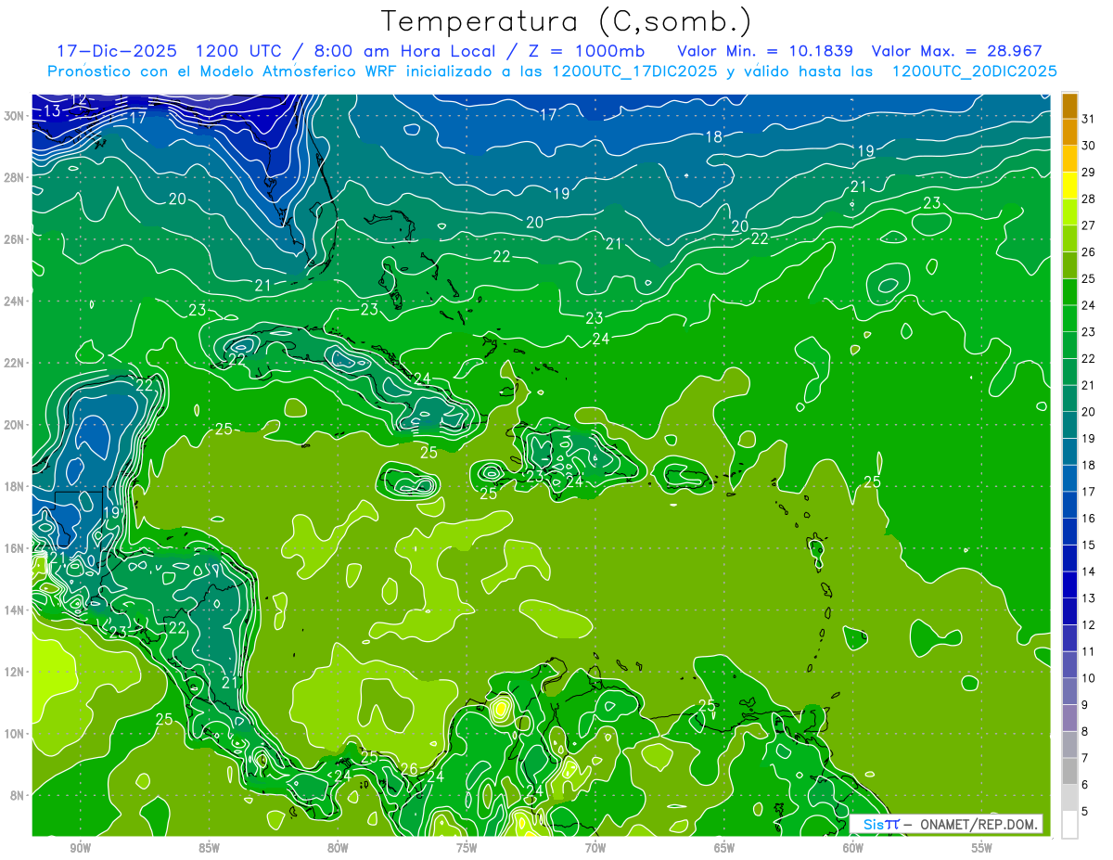Click the colorbar legend label "9"
The width and height of the screenshot is (1113, 860).
tap(1086, 705)
